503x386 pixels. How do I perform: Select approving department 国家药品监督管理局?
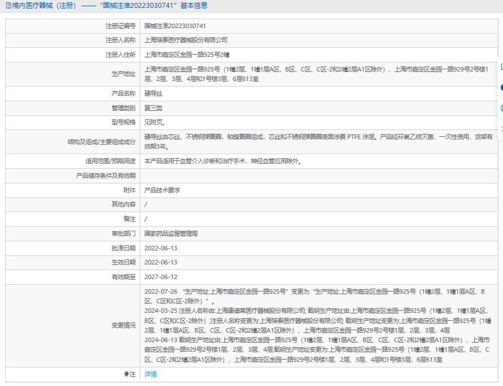click(171, 234)
